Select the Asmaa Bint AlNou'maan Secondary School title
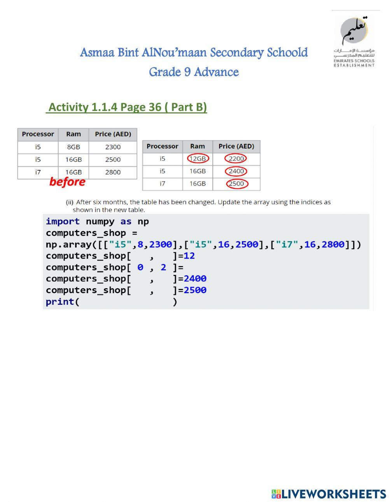The height and width of the screenshot is (502, 389). coord(194,52)
